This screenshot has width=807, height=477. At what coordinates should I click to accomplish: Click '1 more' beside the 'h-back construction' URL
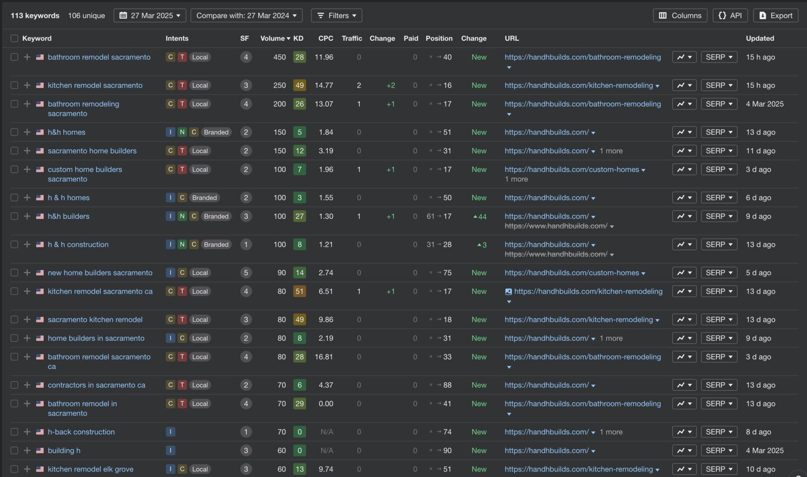611,432
